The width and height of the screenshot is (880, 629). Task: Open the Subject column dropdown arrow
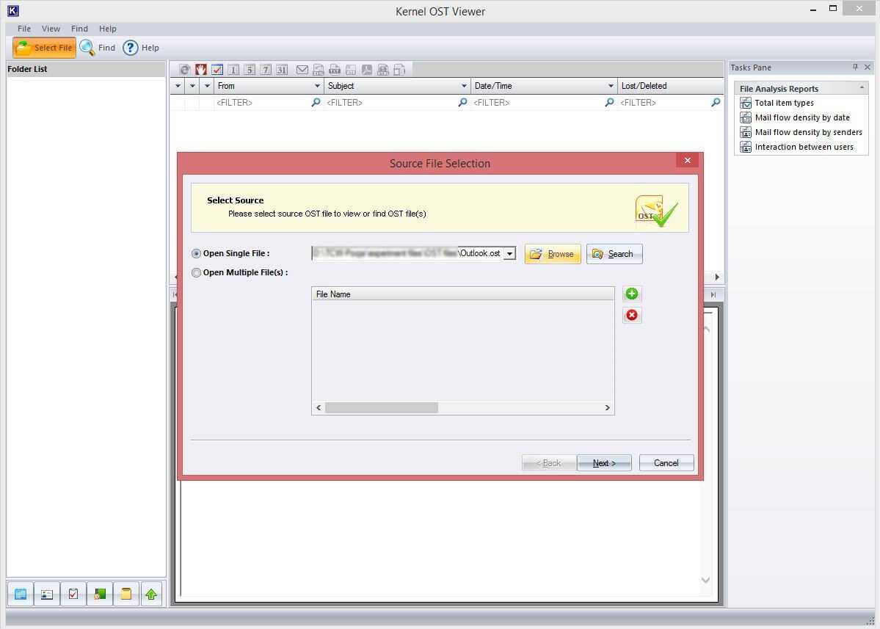coord(464,86)
